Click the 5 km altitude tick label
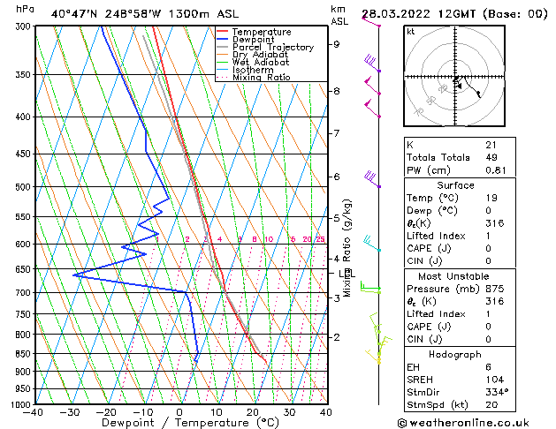556x429 pixels. pyautogui.click(x=336, y=218)
